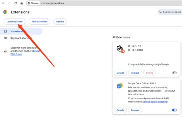Enable the 杂七杂八 extension toggle
Screen dimensions: 182x117
point(174,73)
